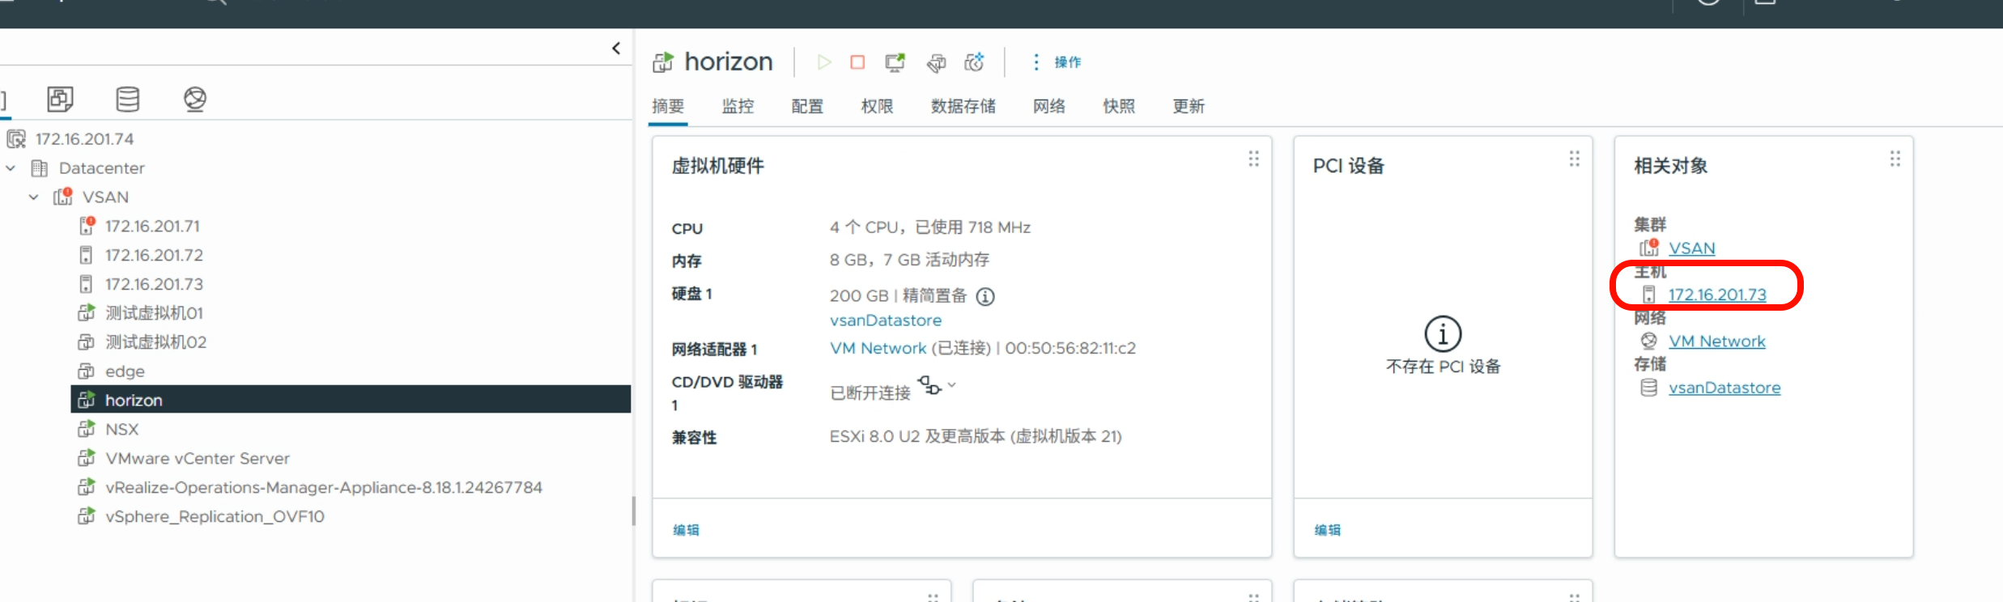Open VM Network link in 相关对象

point(1716,341)
